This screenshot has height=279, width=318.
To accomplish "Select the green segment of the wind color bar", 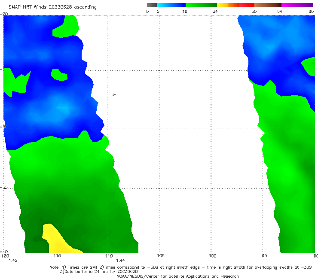I will pos(201,5).
